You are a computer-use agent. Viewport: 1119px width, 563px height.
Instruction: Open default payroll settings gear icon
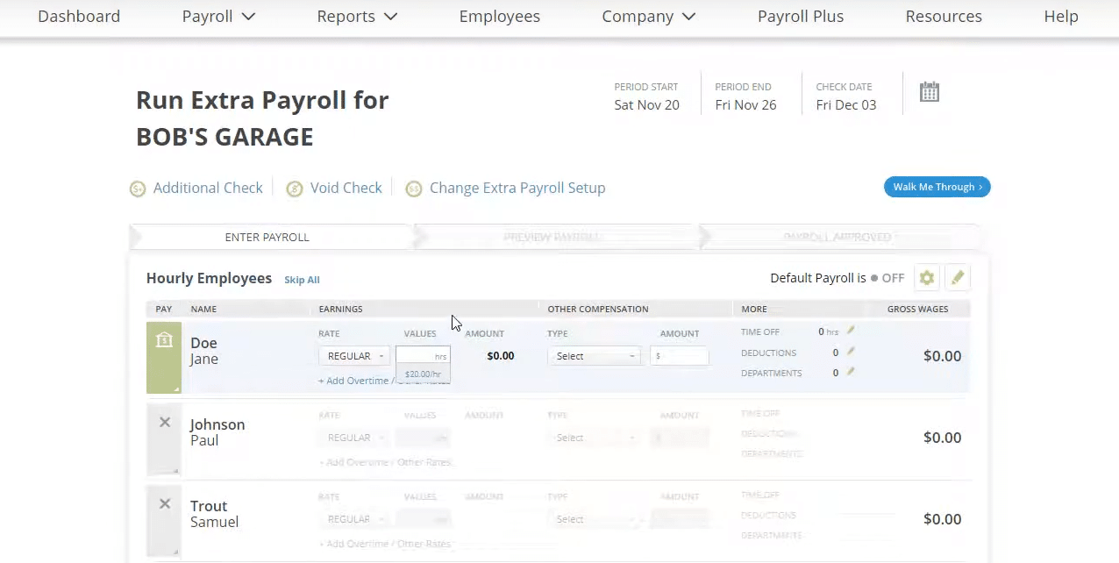coord(927,278)
